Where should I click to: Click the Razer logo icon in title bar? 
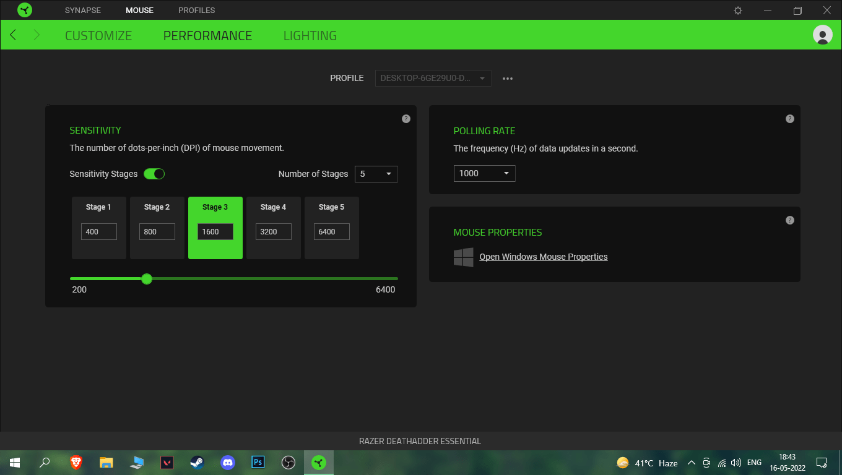pos(25,10)
